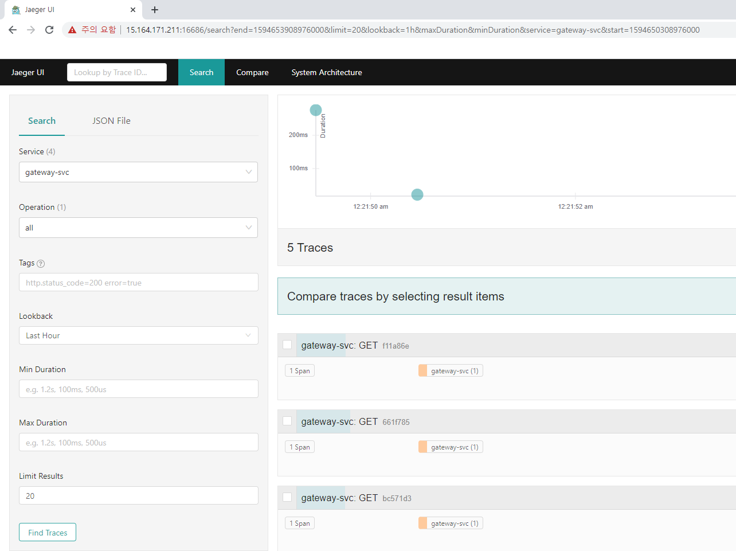736x551 pixels.
Task: Click the Jaeger UI tab favicon
Action: [16, 10]
